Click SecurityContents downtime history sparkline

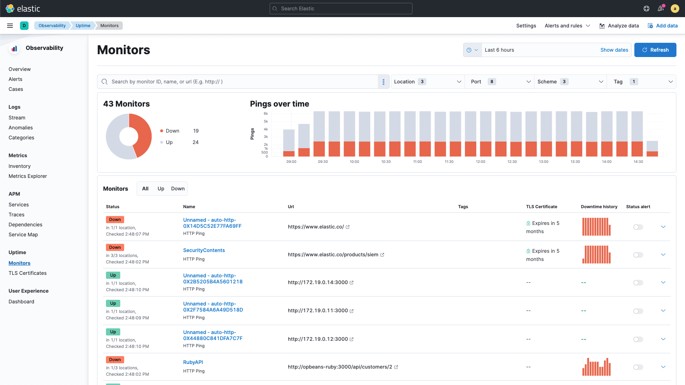pos(597,255)
